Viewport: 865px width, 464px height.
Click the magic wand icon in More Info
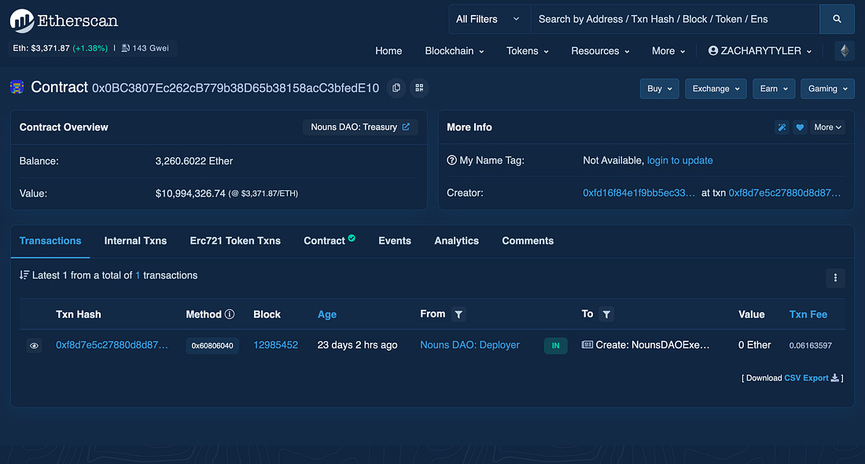click(782, 127)
